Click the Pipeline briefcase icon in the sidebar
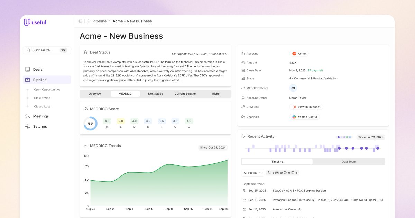This screenshot has height=218, width=415. click(28, 80)
